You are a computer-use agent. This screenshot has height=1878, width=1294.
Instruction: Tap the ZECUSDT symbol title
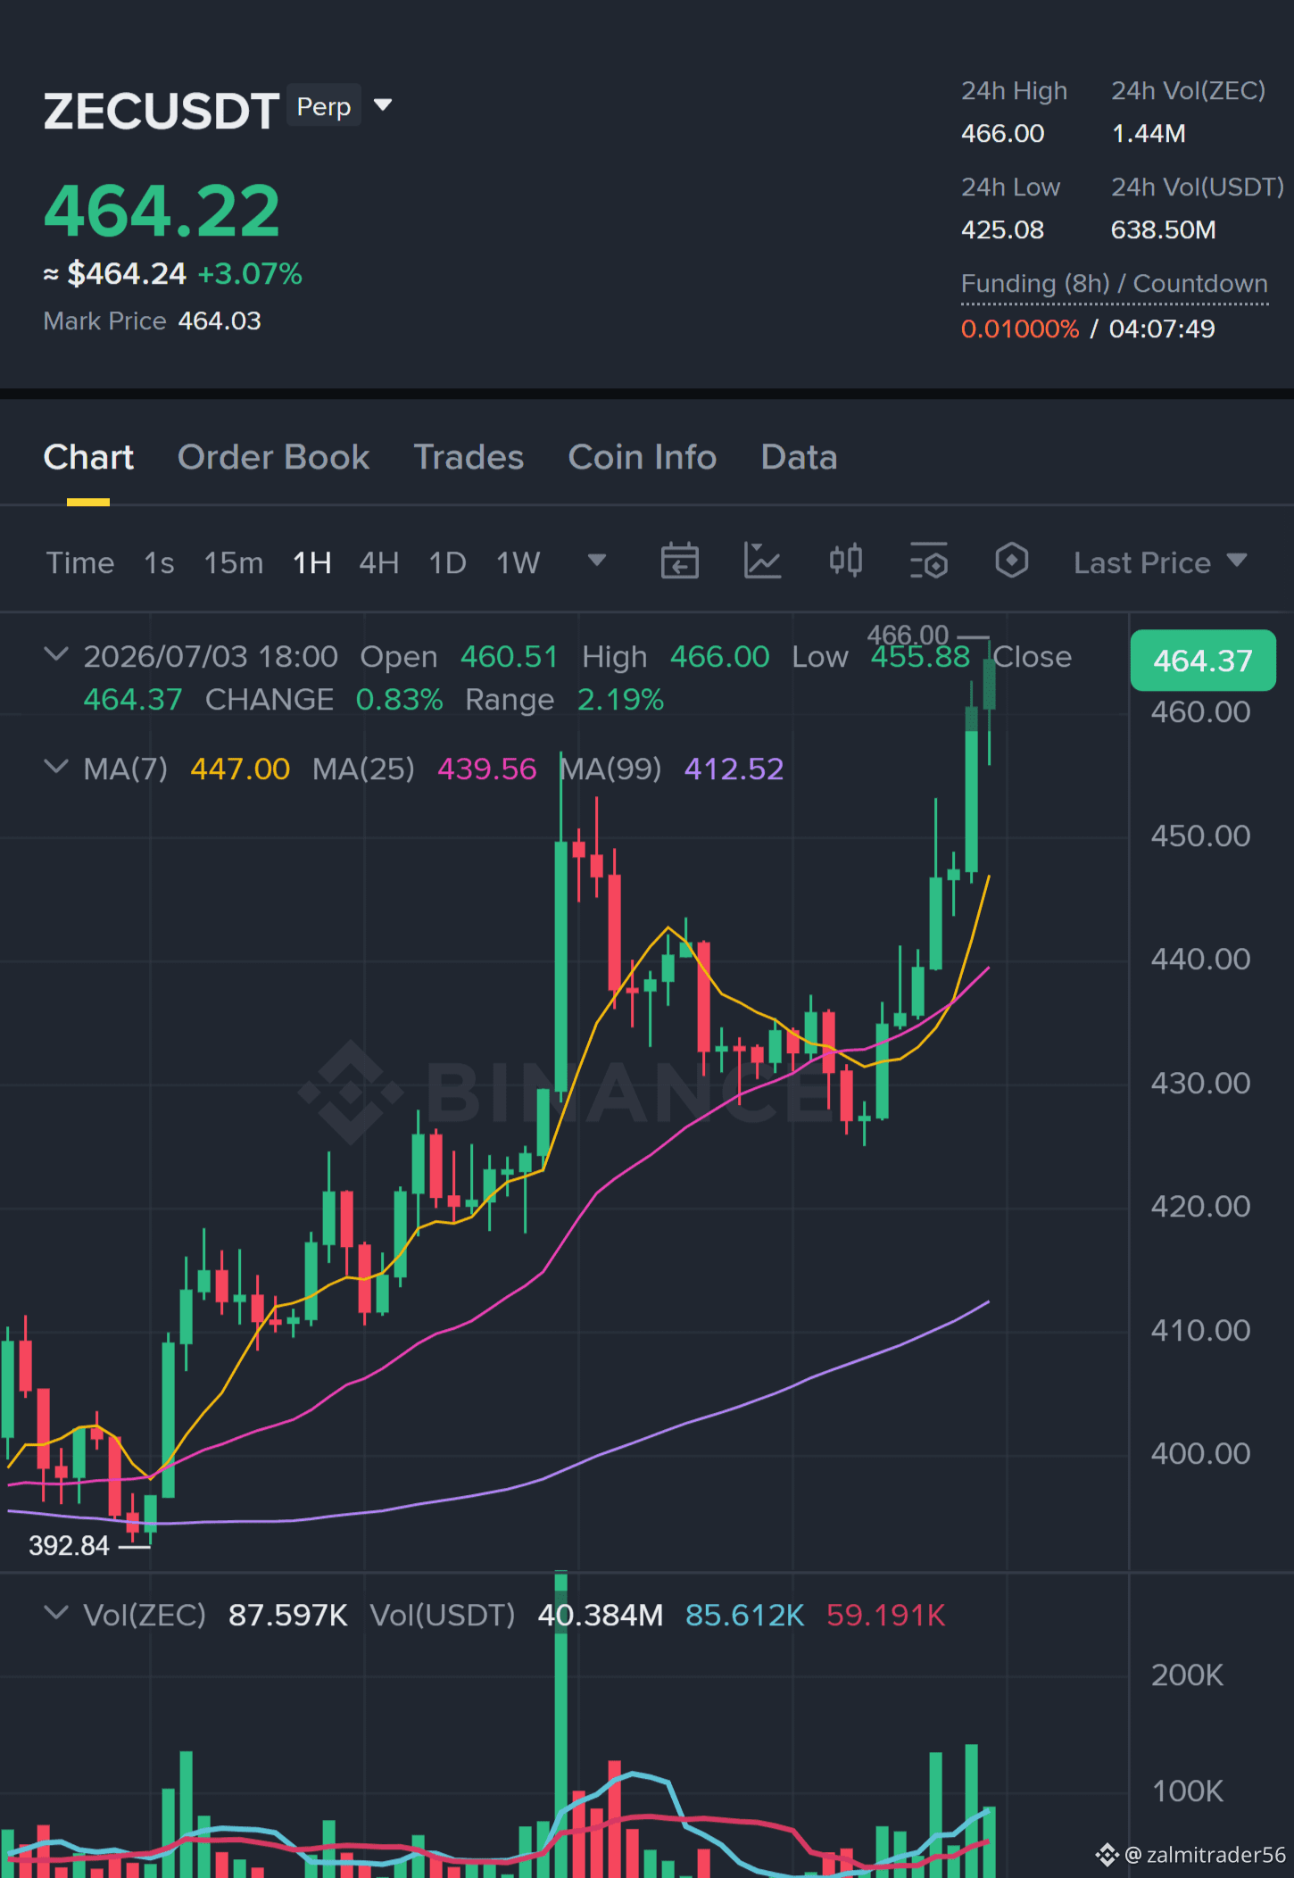click(x=162, y=112)
